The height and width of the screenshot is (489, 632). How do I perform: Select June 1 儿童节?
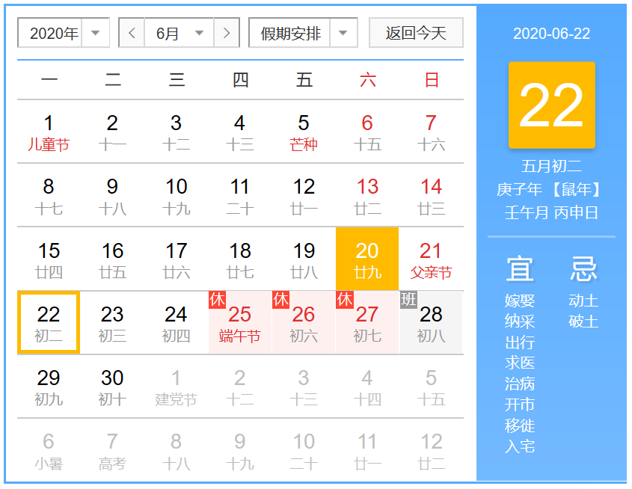49,132
